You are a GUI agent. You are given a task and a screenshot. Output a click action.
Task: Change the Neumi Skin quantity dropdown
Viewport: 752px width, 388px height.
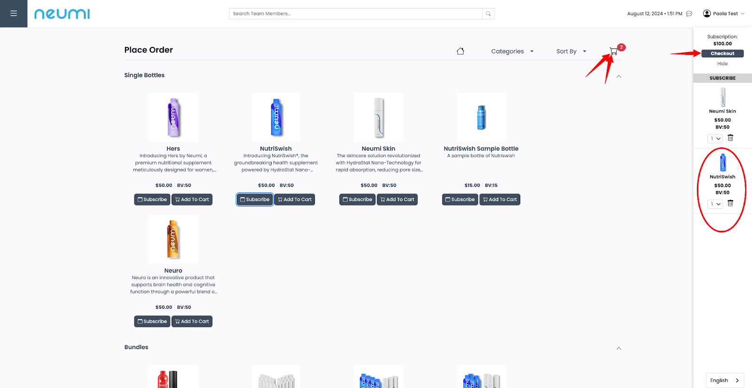[715, 138]
